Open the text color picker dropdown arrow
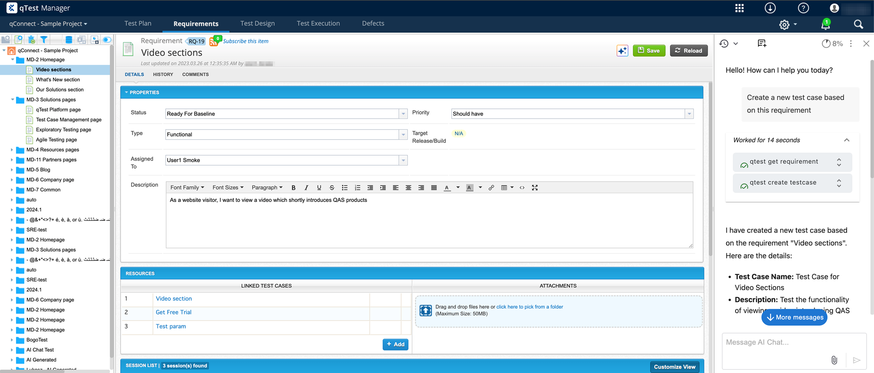Screen dimensions: 874x373 tap(458, 187)
